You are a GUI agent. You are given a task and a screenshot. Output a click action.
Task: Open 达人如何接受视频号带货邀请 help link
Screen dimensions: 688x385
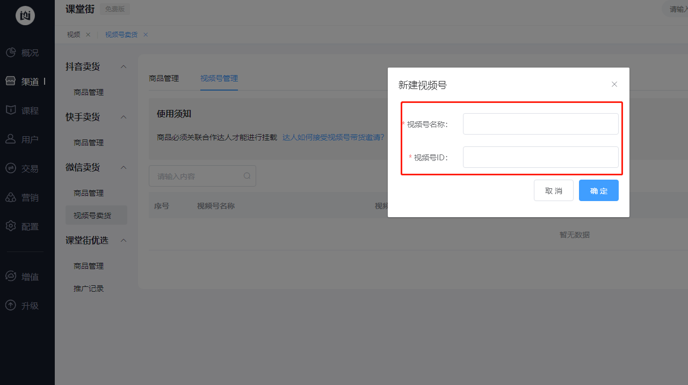pos(333,137)
